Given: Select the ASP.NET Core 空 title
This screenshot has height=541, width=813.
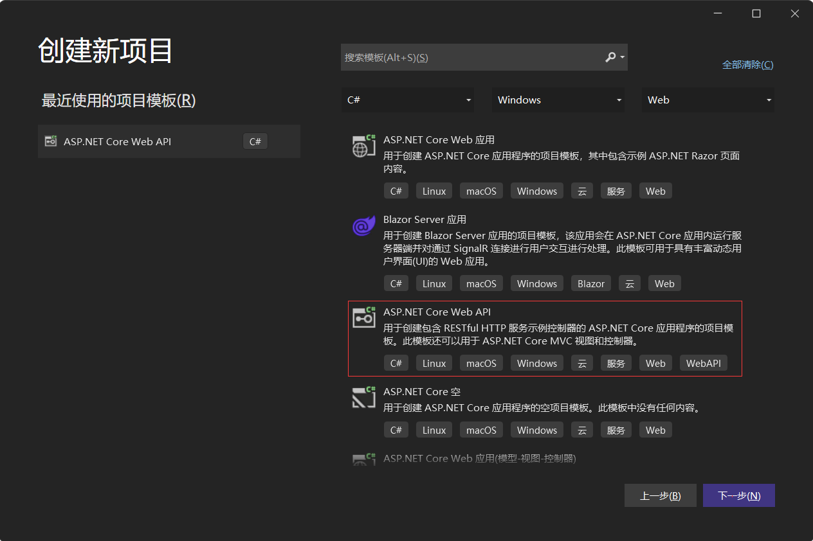Looking at the screenshot, I should pos(422,391).
